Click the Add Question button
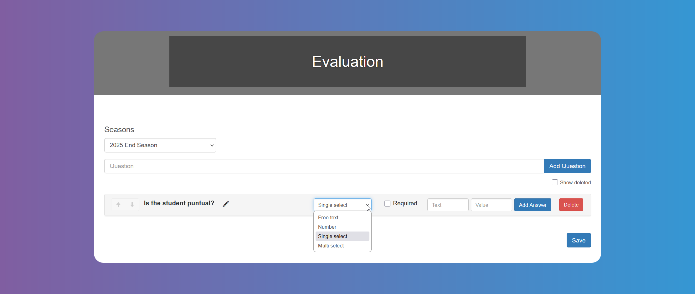Image resolution: width=695 pixels, height=294 pixels. coord(567,166)
